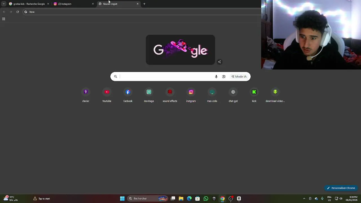Open Epic Games launcher from the taskbar
Viewport: 361px width, 203px height.
pos(214,198)
